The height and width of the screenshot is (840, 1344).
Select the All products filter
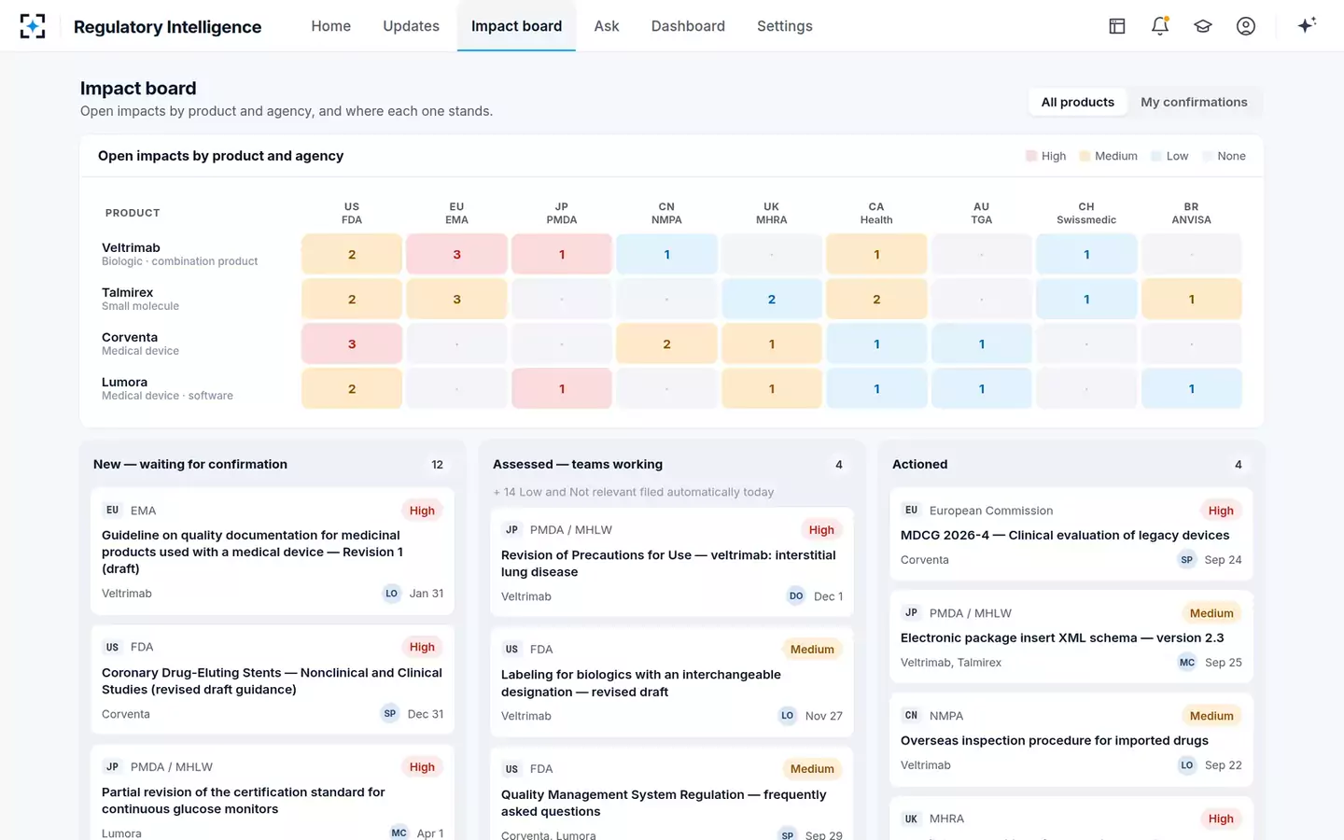click(1078, 102)
